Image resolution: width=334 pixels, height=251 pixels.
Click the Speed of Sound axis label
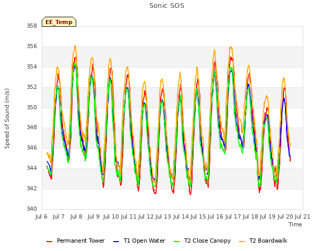click(7, 119)
